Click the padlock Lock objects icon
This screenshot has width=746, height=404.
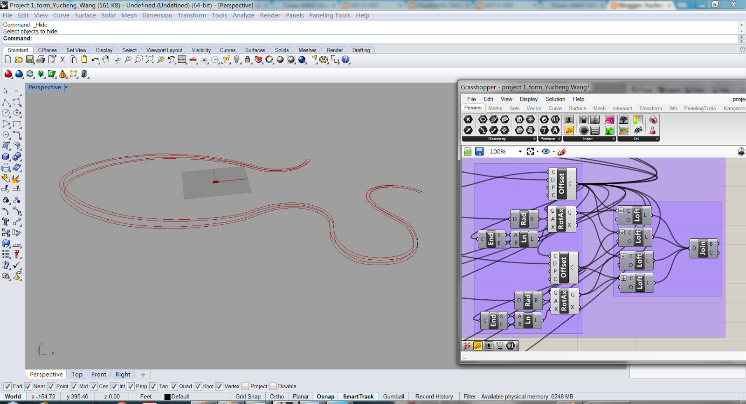click(x=248, y=60)
